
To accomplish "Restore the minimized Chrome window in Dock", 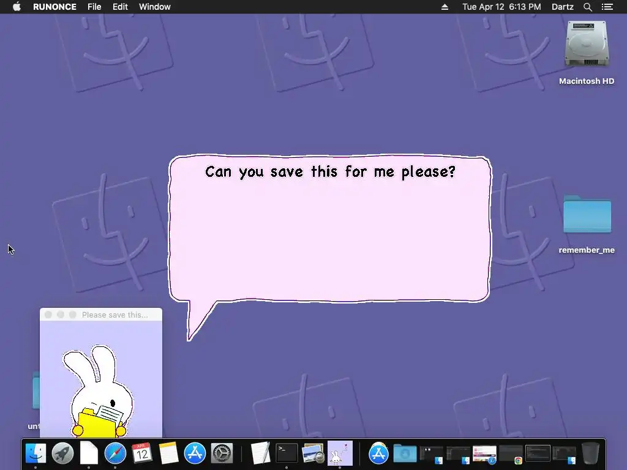I will click(511, 455).
